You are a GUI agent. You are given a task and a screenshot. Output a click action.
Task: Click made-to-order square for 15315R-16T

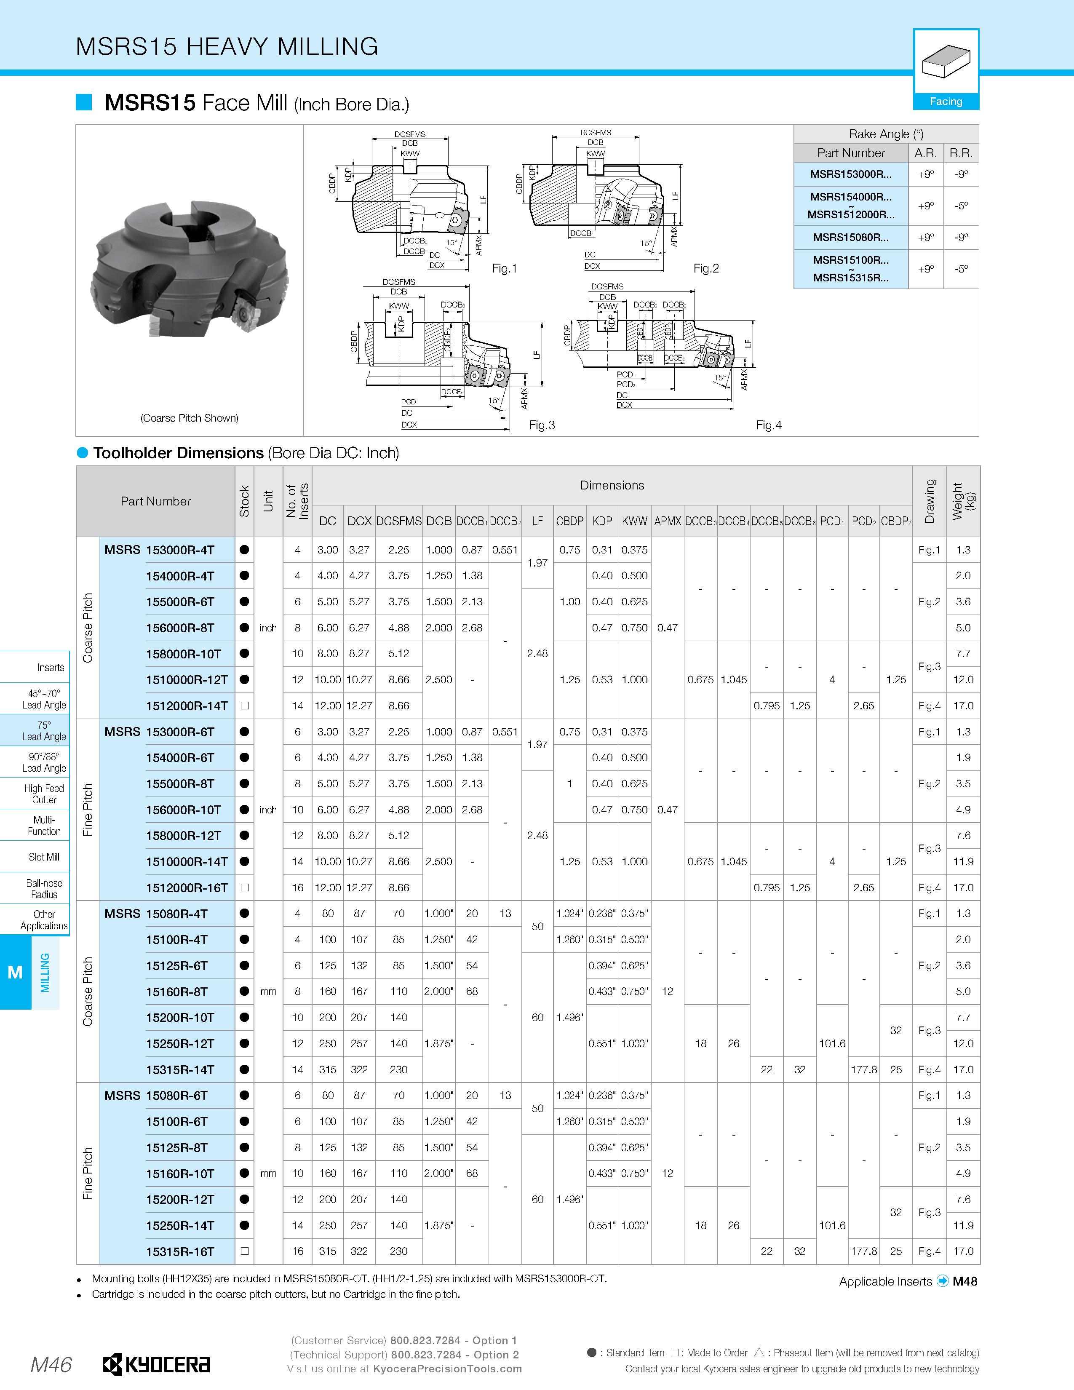pos(244,1251)
